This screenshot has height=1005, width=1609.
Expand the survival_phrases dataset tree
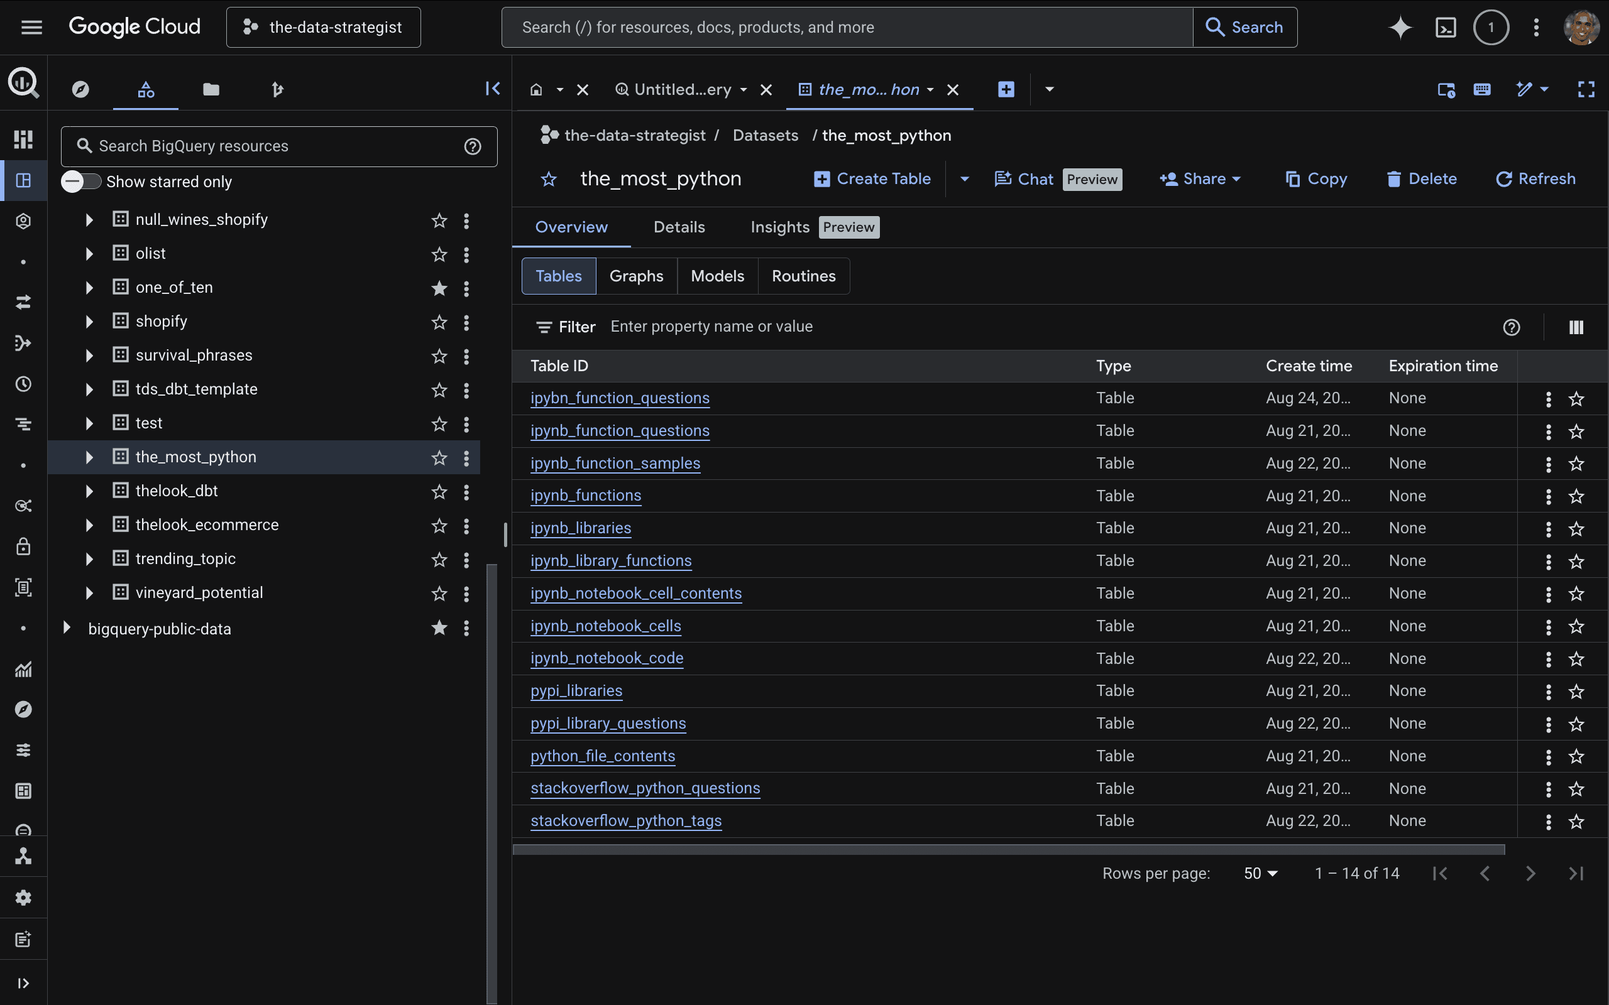pyautogui.click(x=89, y=355)
